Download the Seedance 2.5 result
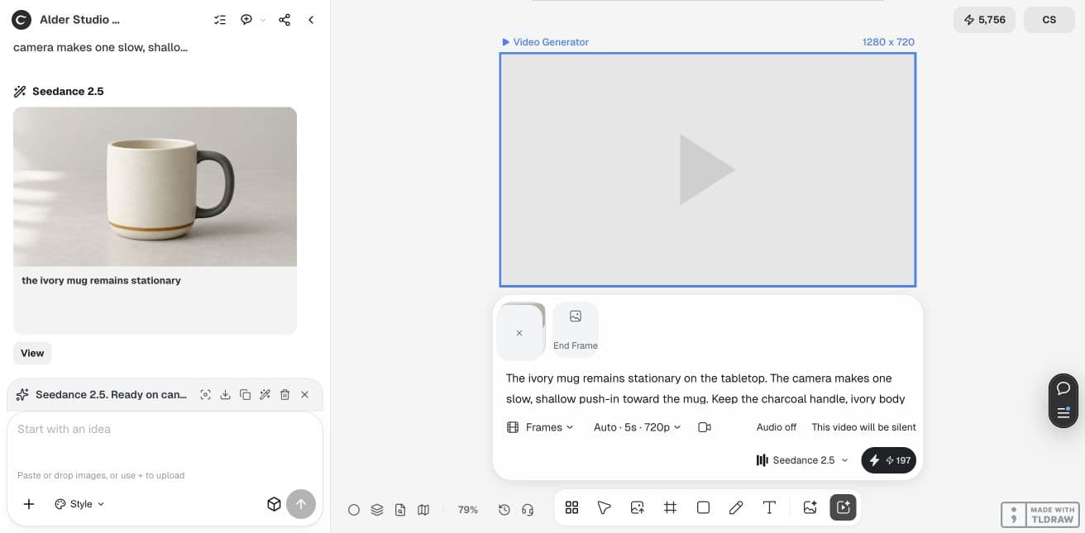The image size is (1085, 533). coord(225,395)
